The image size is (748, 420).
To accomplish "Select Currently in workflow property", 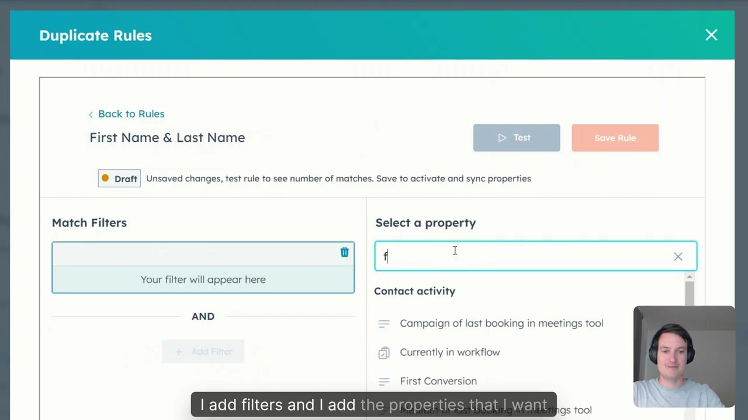I will [450, 352].
